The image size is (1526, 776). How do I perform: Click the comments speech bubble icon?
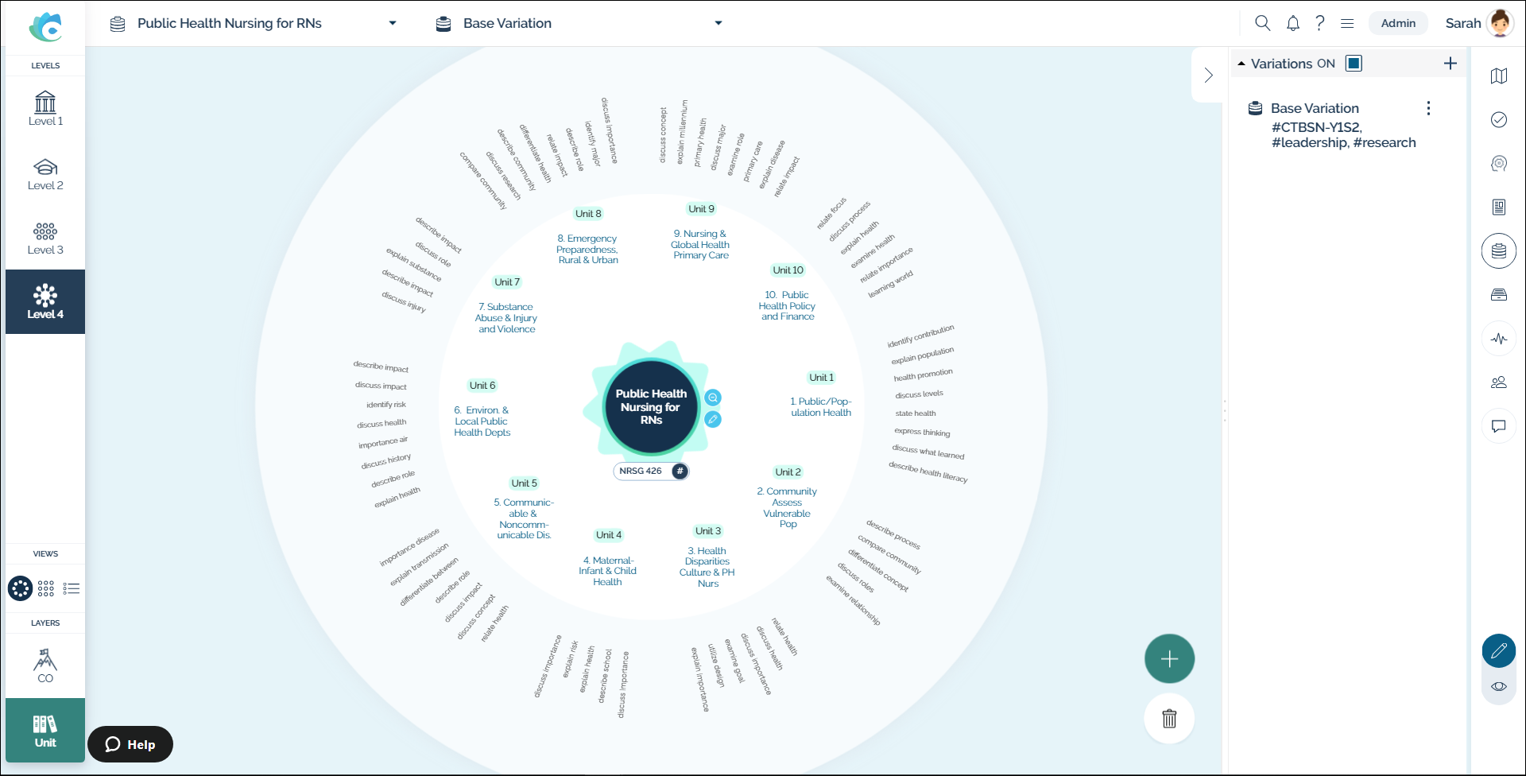(1499, 426)
